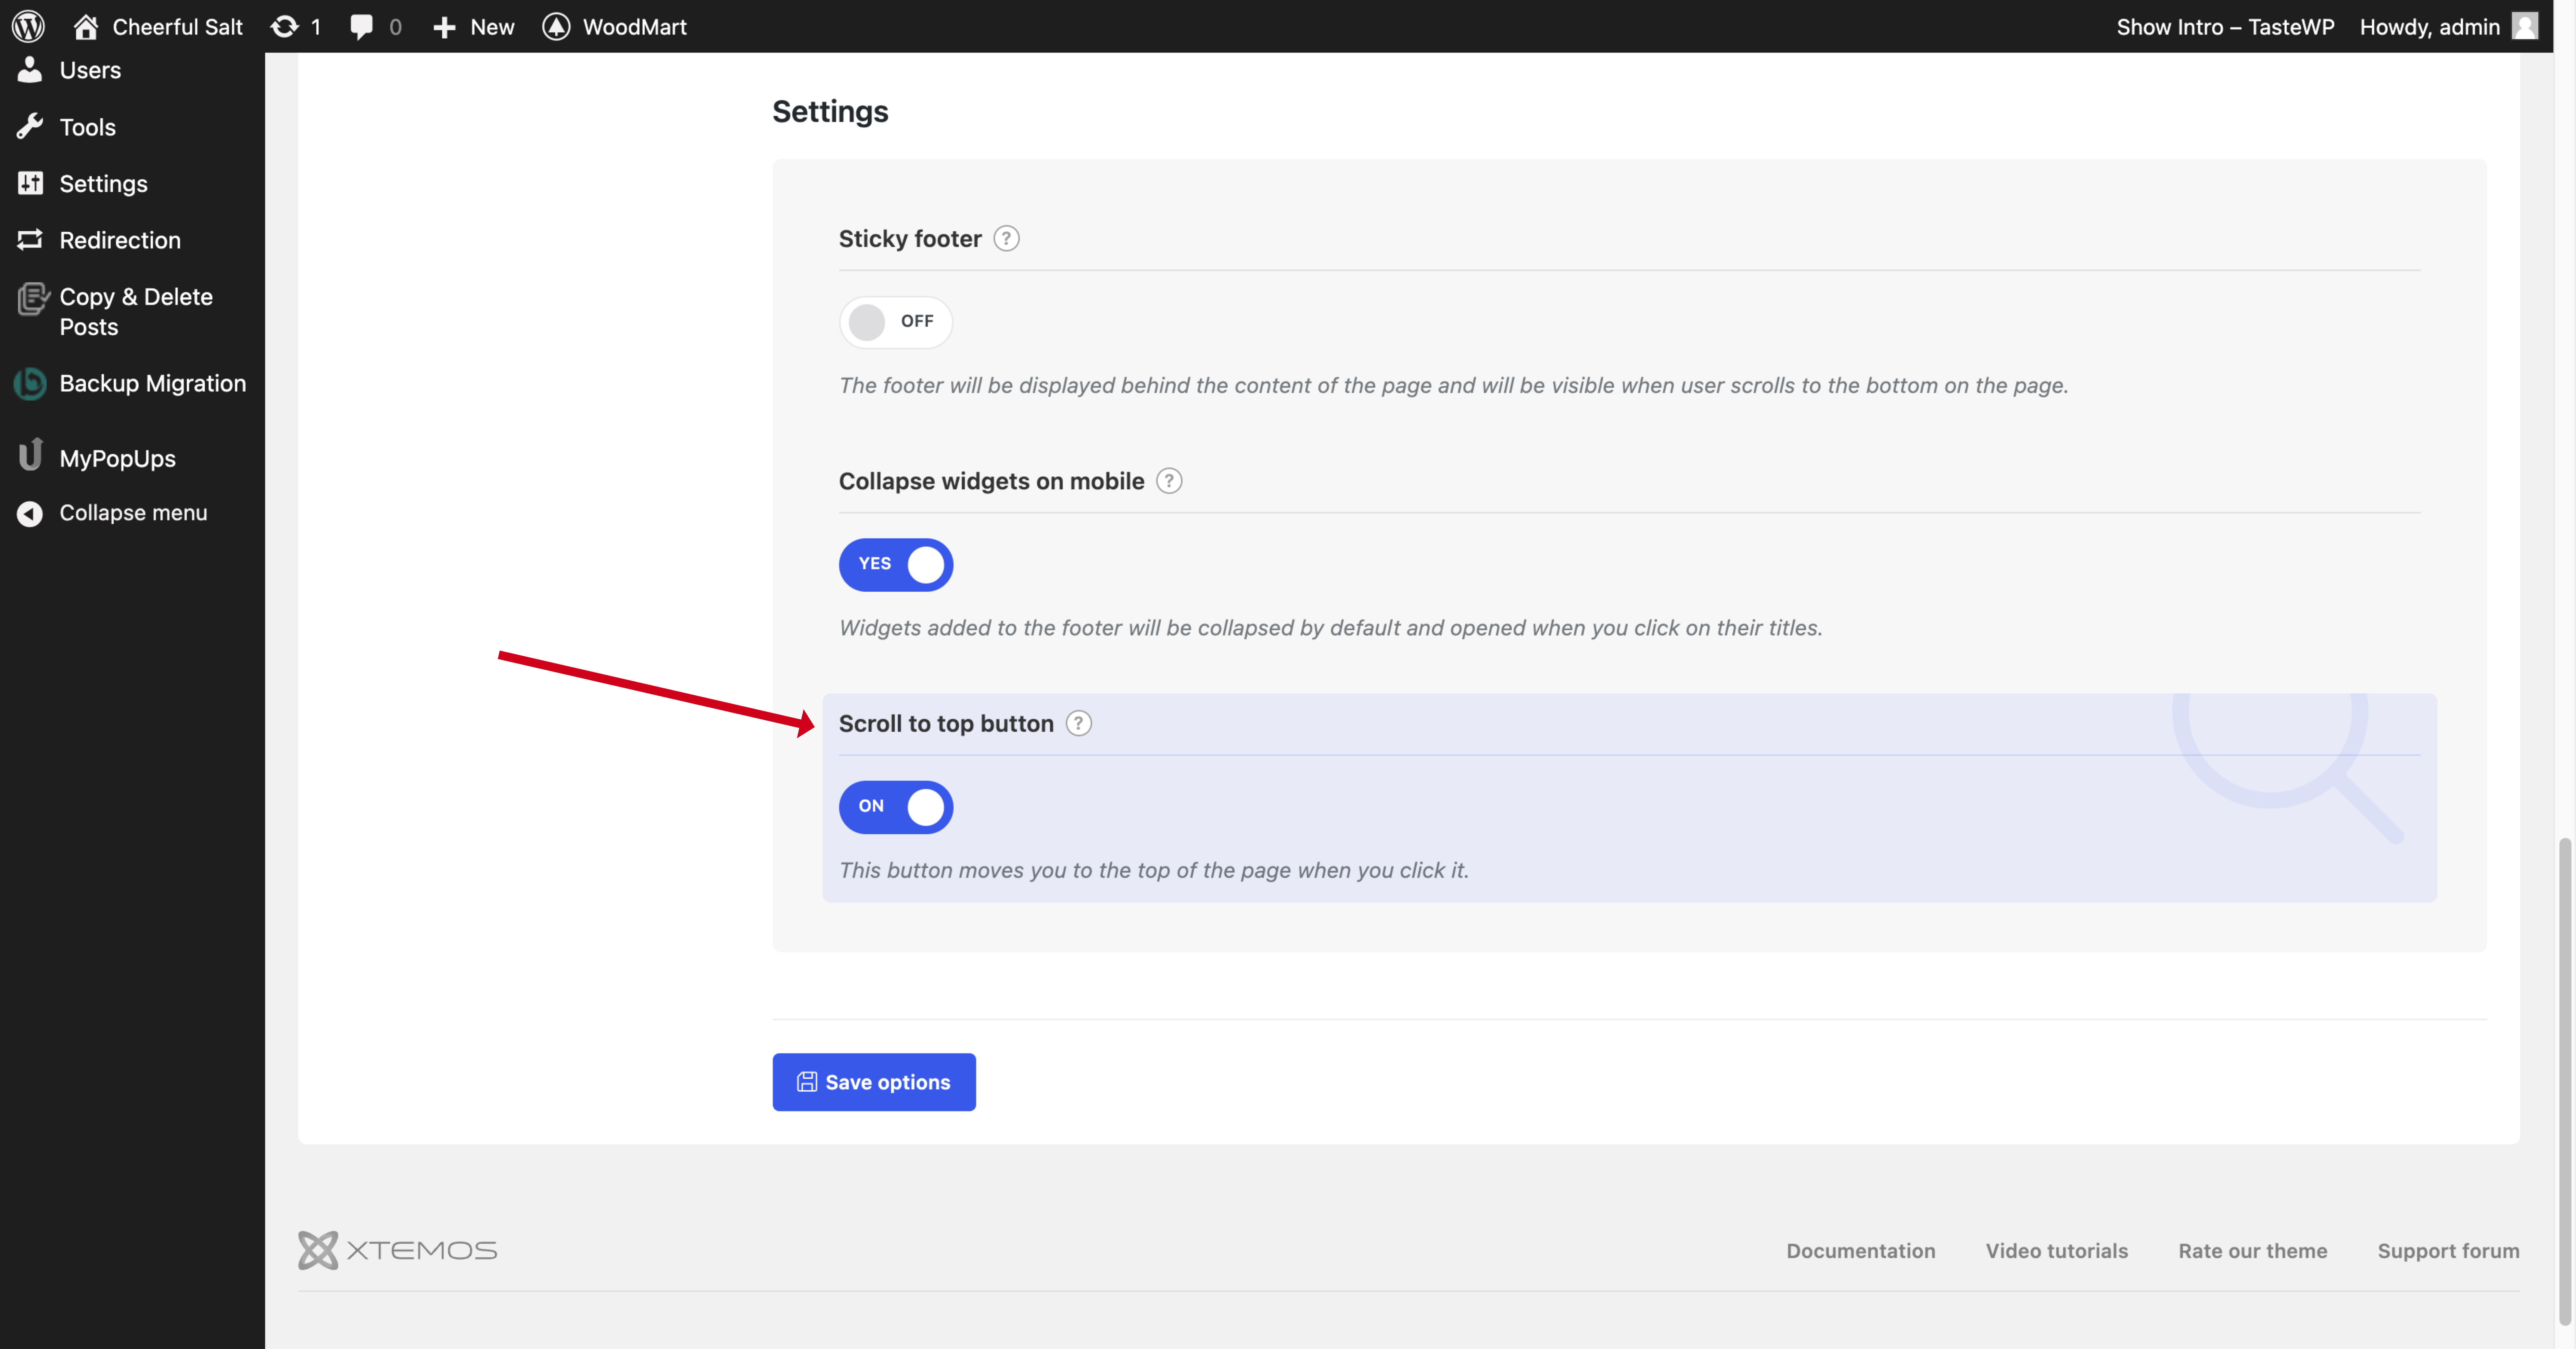Screen dimensions: 2576x1349
Task: Click the Backup Migration icon
Action: (x=30, y=384)
